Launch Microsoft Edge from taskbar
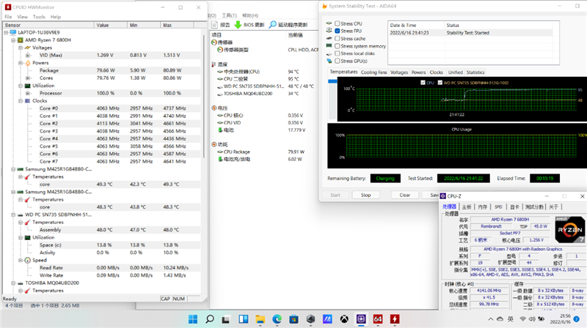The width and height of the screenshot is (587, 328). coord(277,319)
